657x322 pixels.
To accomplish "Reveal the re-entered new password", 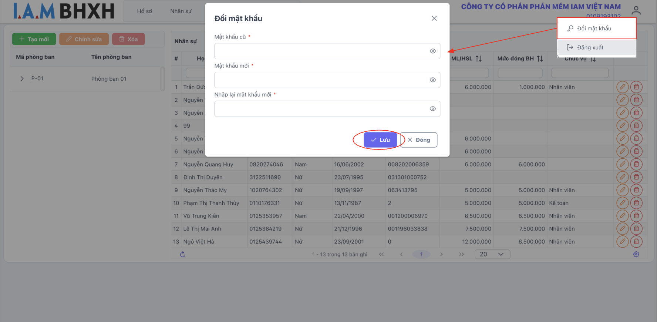I will 432,109.
